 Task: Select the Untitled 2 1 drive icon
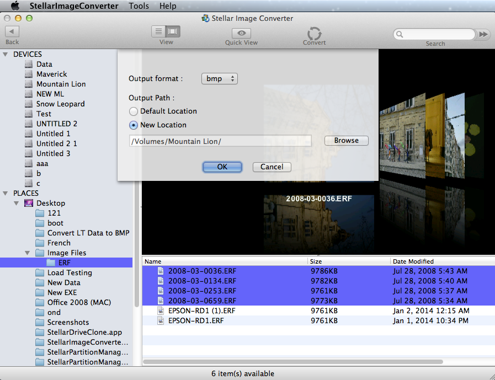[x=29, y=143]
